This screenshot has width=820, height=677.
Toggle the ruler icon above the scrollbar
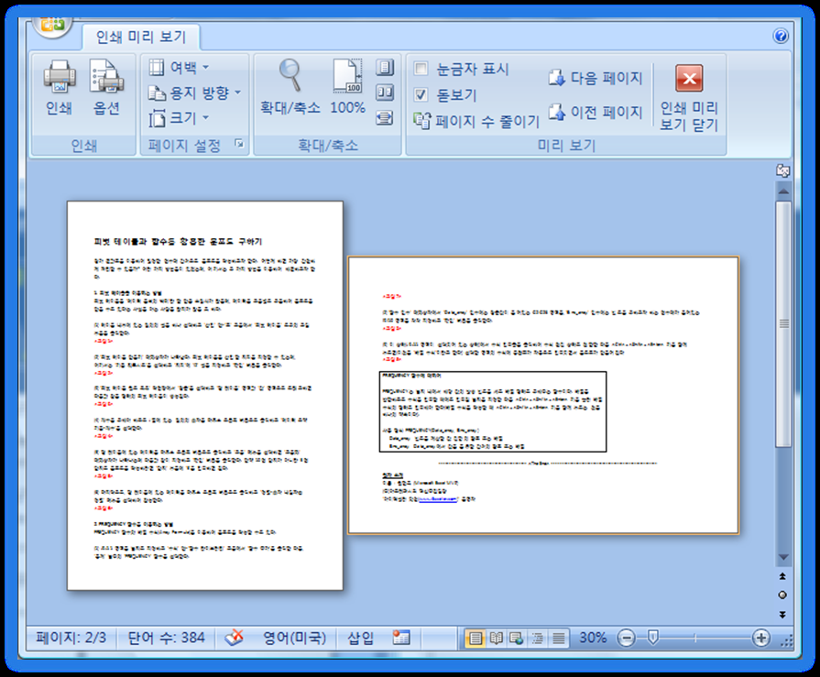coord(782,170)
